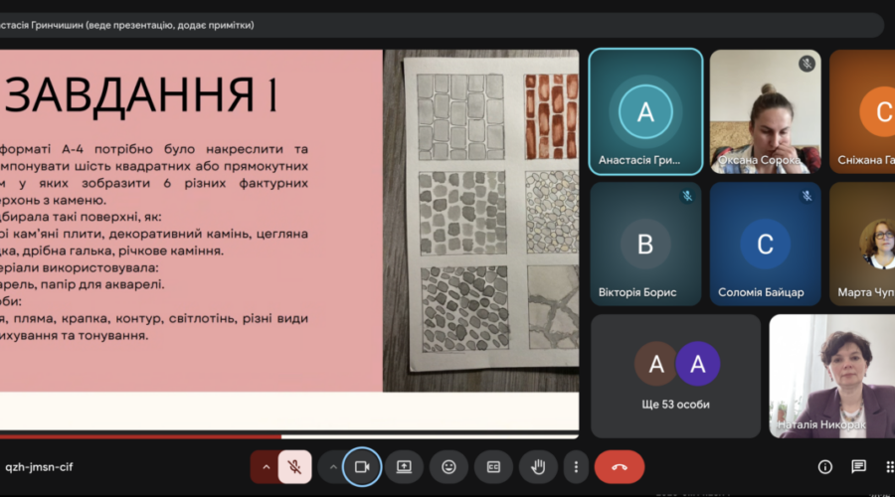Screen dimensions: 895x497
Task: Select Наталія Никорак video tile
Action: [831, 376]
